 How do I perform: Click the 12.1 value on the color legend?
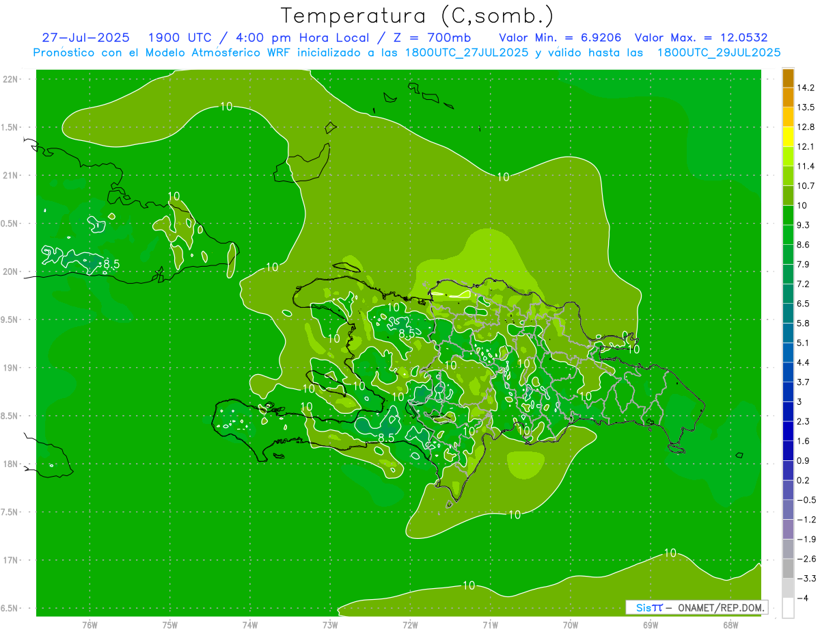click(x=804, y=146)
